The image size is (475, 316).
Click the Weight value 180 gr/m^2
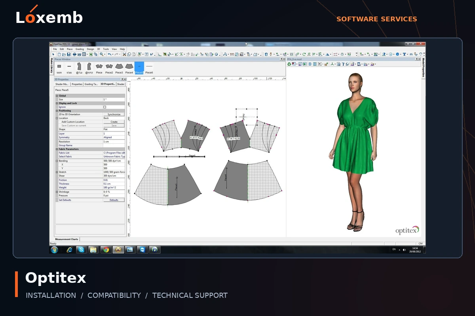tap(114, 188)
